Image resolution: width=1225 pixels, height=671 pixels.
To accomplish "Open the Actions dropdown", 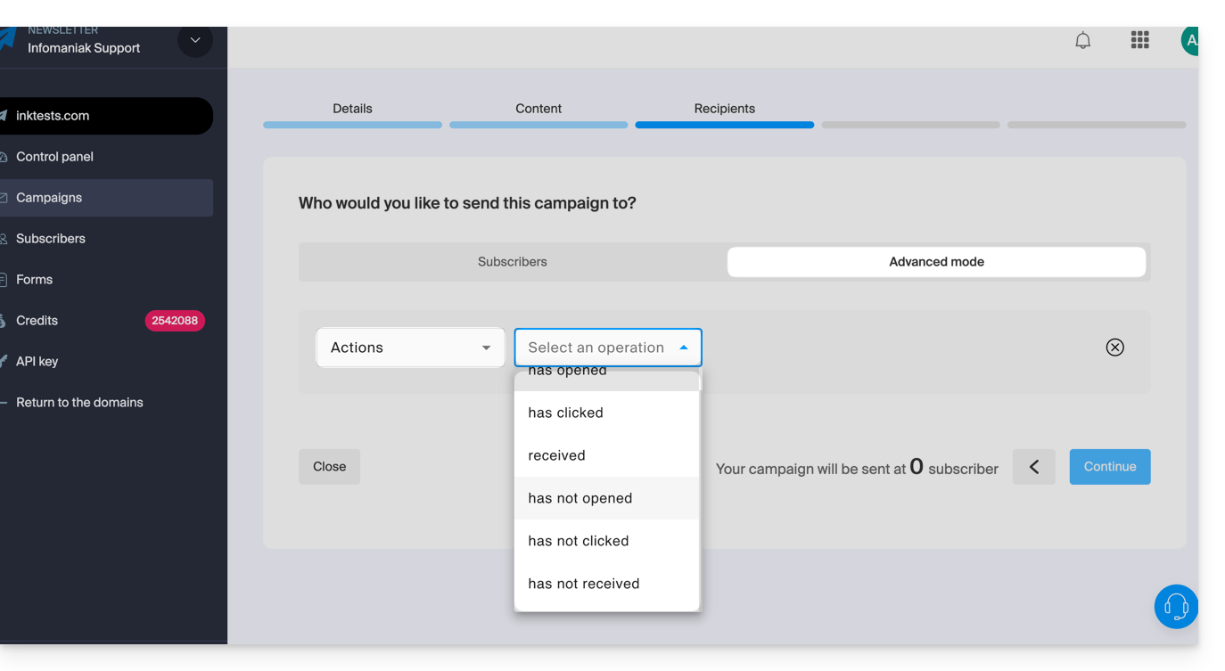I will point(410,348).
